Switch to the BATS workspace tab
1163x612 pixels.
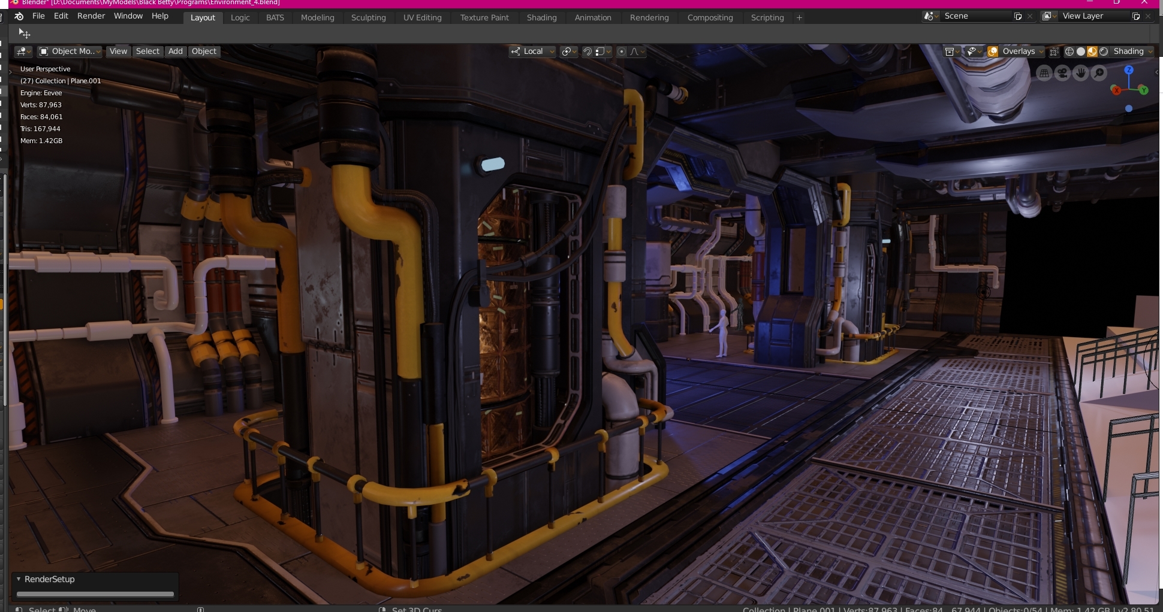275,18
